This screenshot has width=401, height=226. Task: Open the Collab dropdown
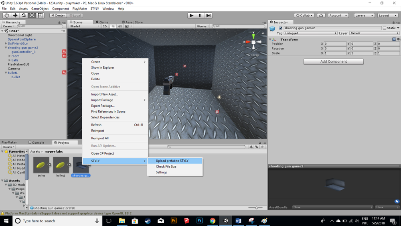pos(304,15)
